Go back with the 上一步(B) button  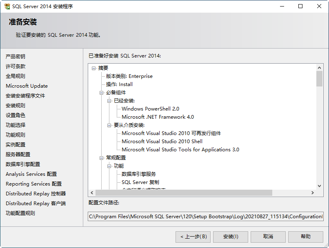tap(193, 237)
